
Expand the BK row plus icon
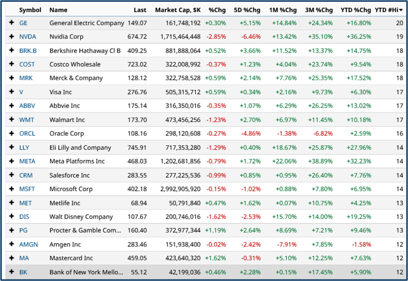pyautogui.click(x=12, y=272)
